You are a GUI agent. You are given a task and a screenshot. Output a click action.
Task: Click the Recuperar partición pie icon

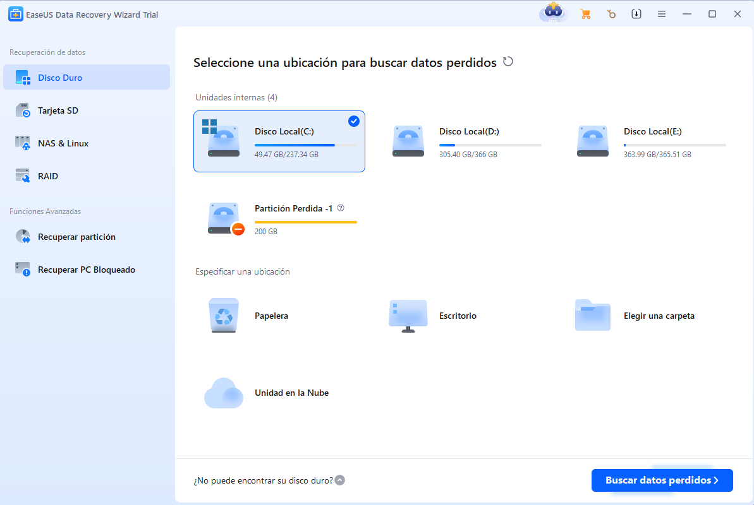[23, 237]
